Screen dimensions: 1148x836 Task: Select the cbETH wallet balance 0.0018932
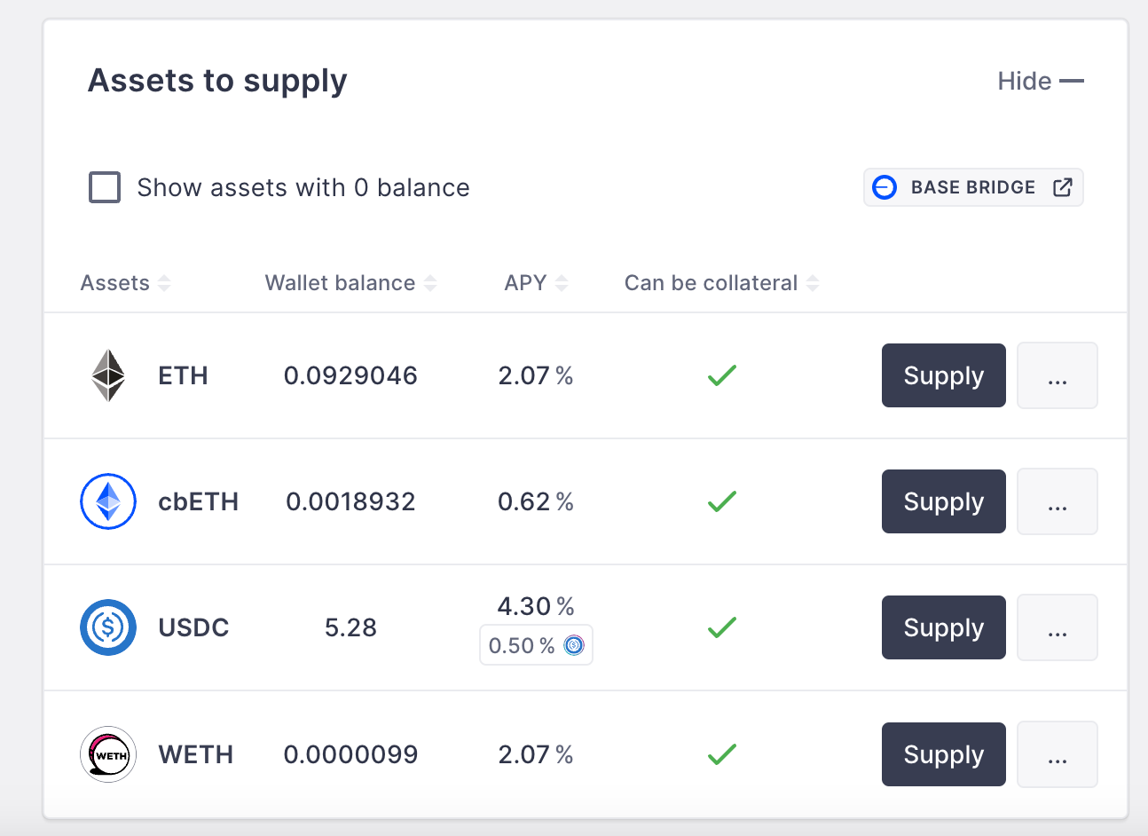tap(350, 501)
